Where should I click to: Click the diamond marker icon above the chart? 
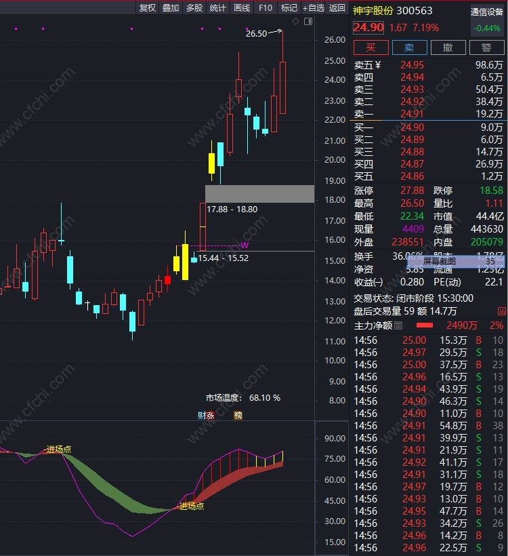point(295,22)
